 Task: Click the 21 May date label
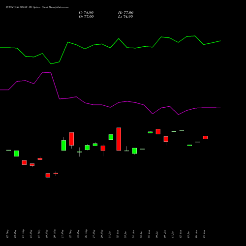(x=62, y=234)
